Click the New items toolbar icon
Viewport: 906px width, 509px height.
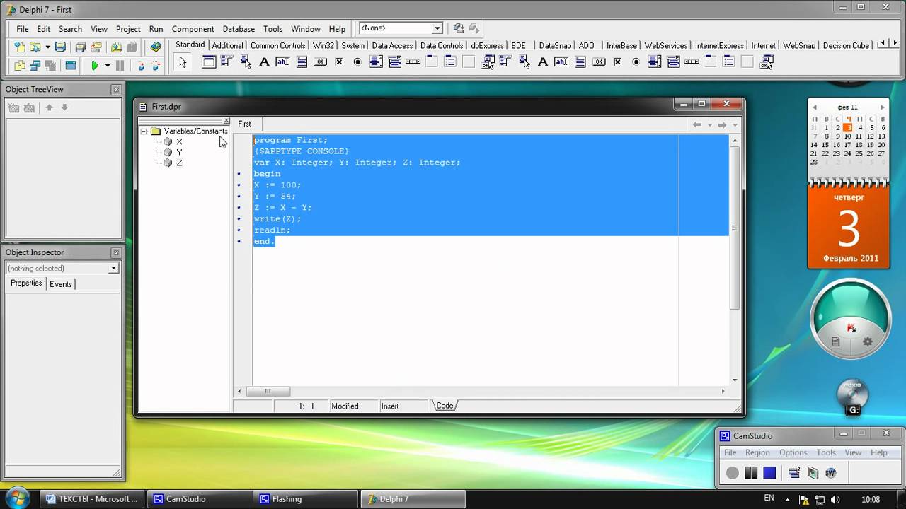point(19,47)
